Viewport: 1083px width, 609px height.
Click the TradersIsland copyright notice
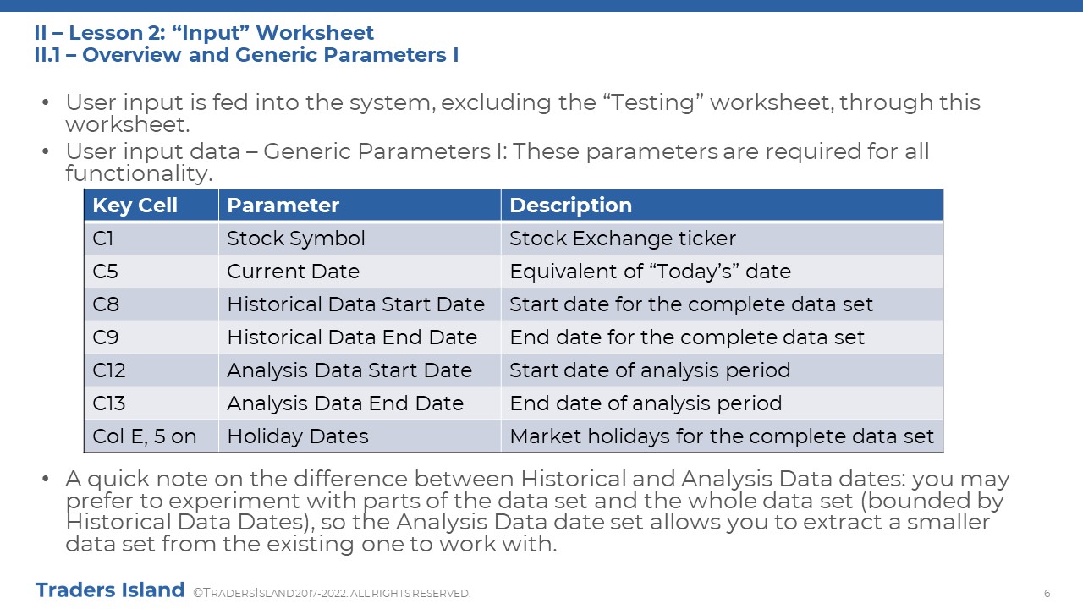coord(332,594)
